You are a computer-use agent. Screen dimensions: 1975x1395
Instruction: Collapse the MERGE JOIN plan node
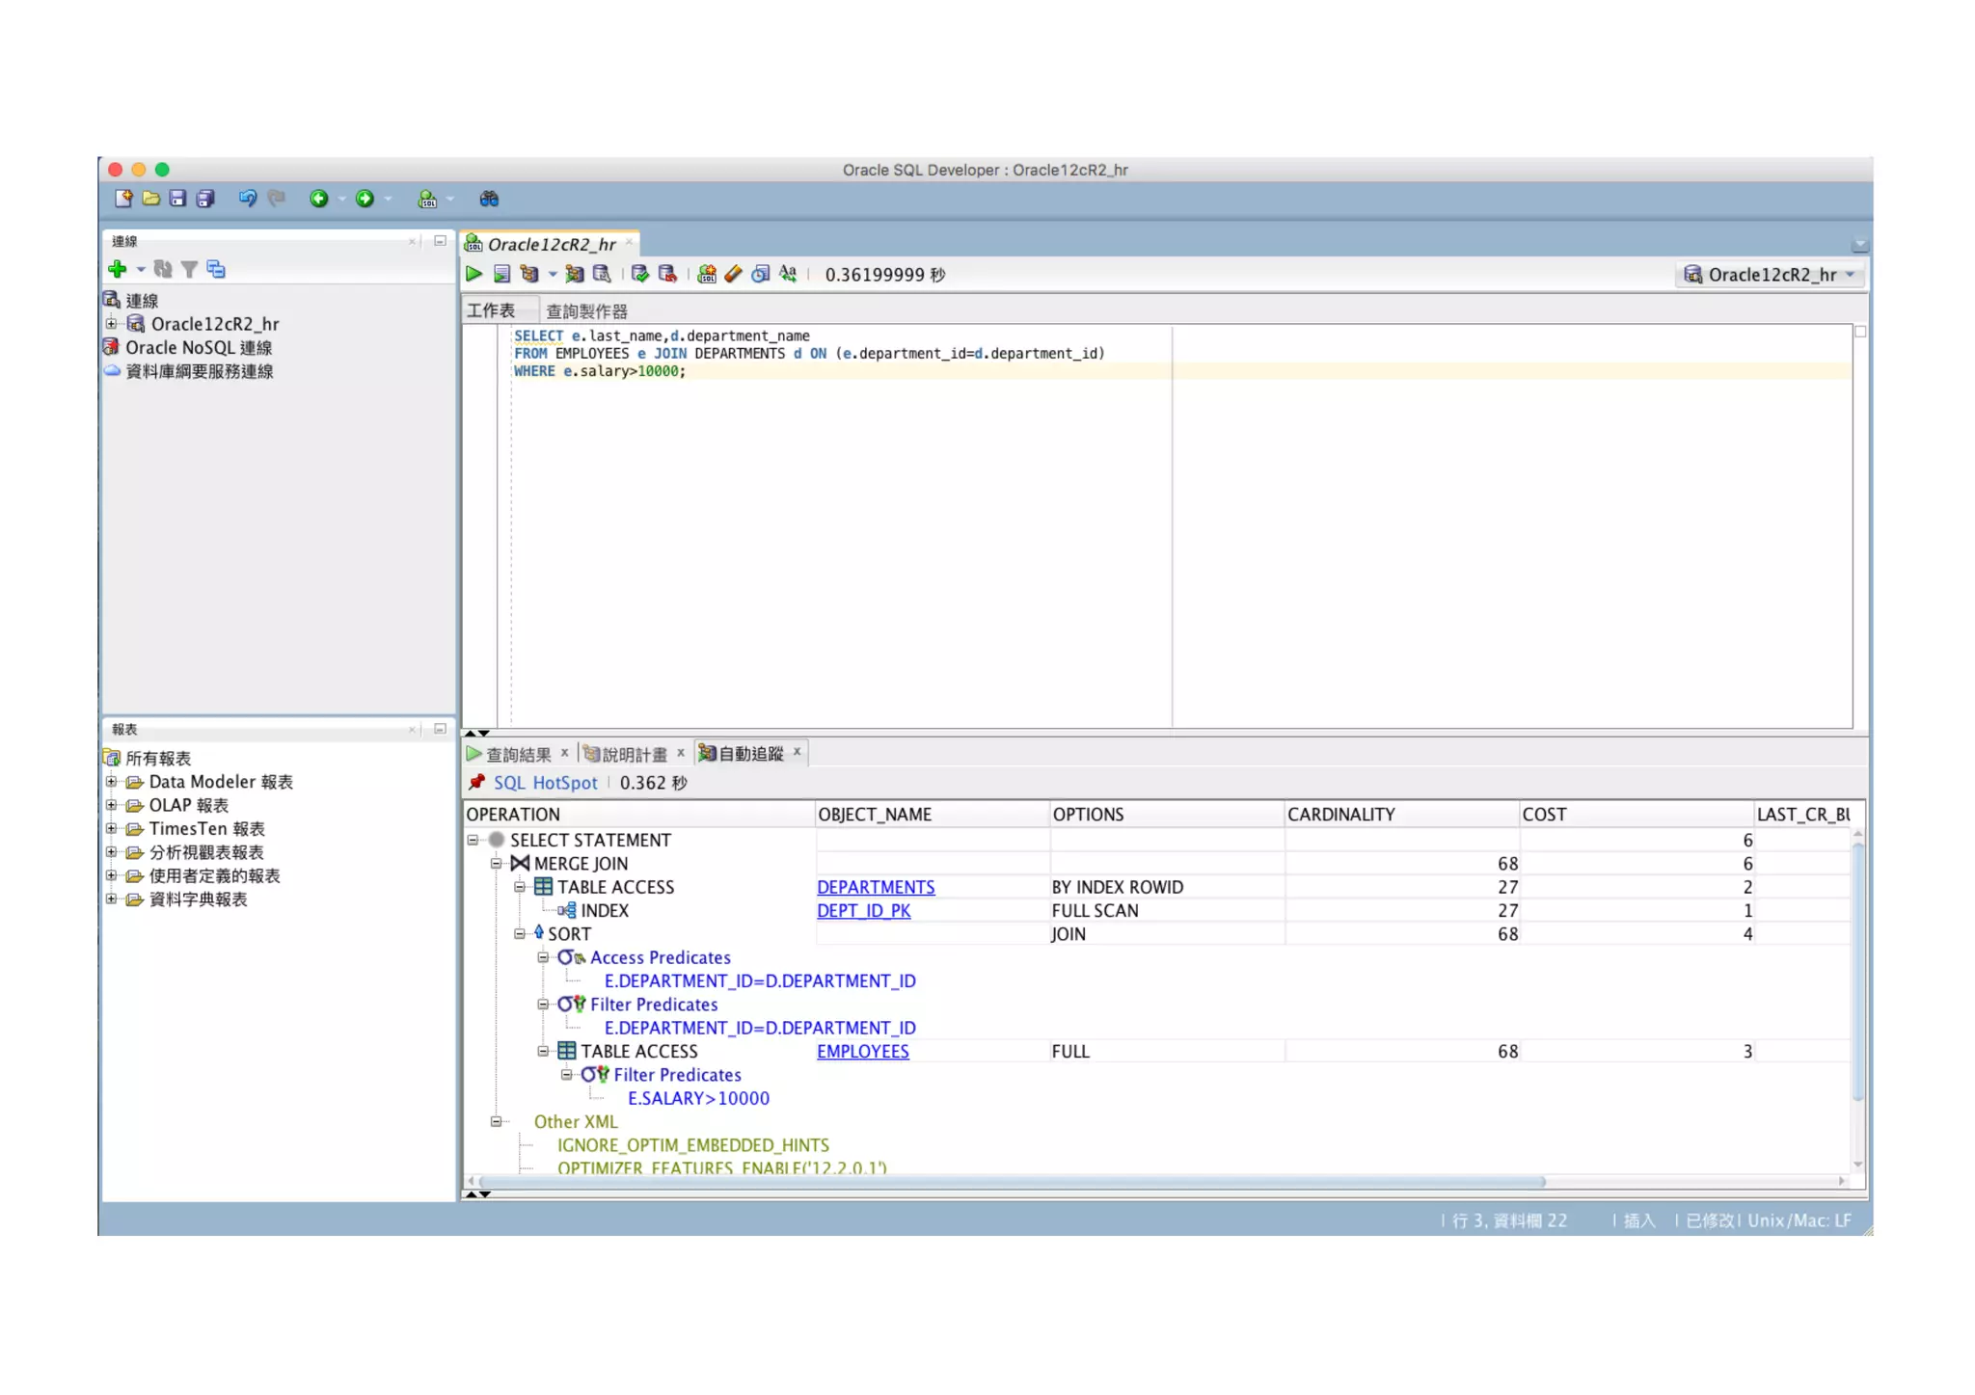click(x=496, y=863)
